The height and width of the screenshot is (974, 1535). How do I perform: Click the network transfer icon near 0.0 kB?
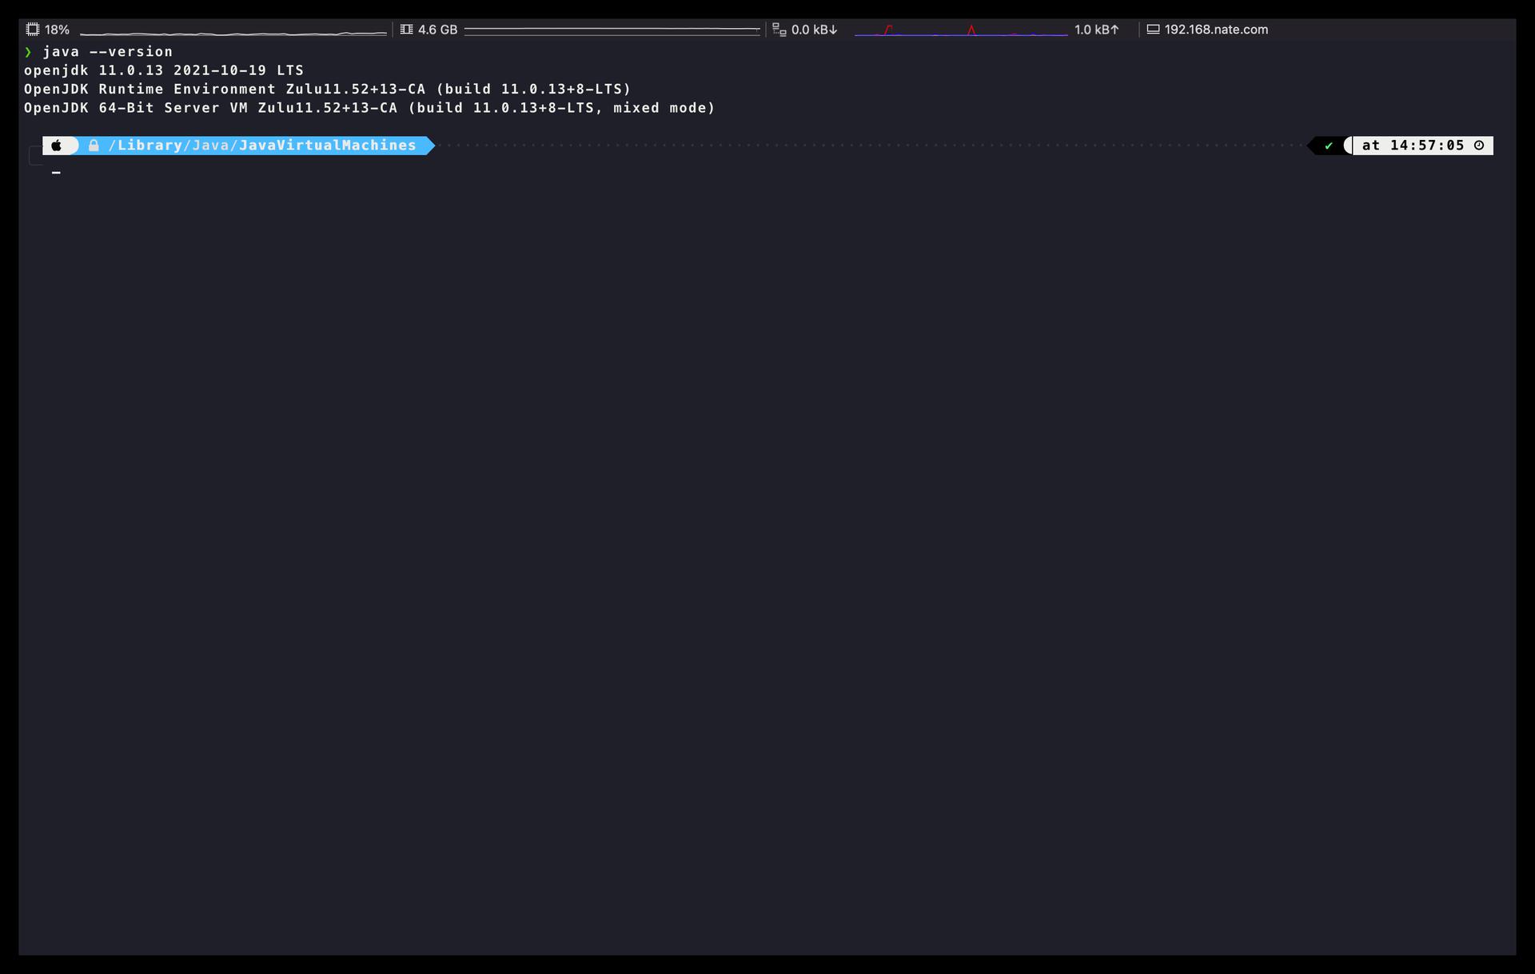click(x=779, y=30)
